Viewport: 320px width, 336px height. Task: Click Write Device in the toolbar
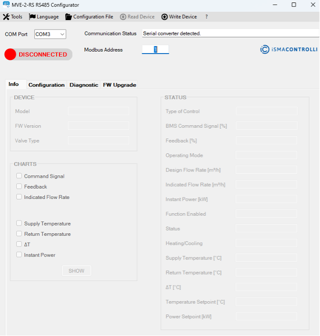pyautogui.click(x=179, y=17)
